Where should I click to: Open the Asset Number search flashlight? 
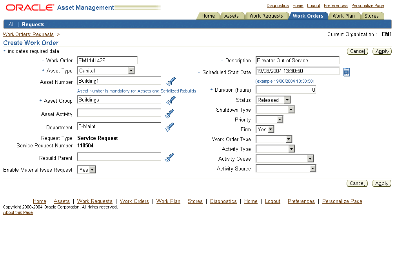point(171,82)
